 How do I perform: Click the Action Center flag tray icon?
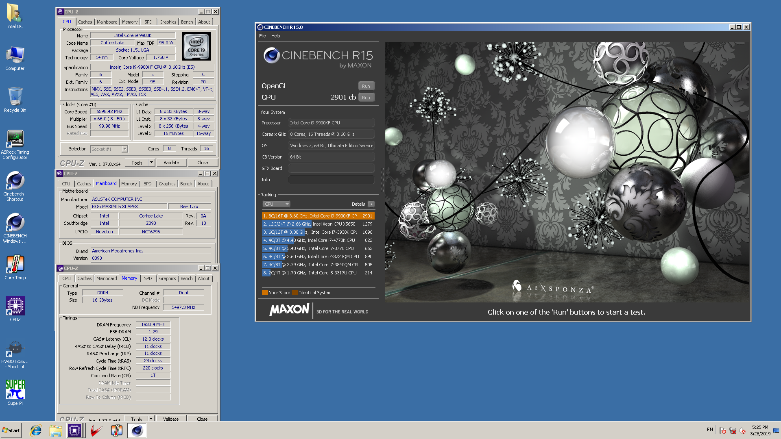(722, 430)
